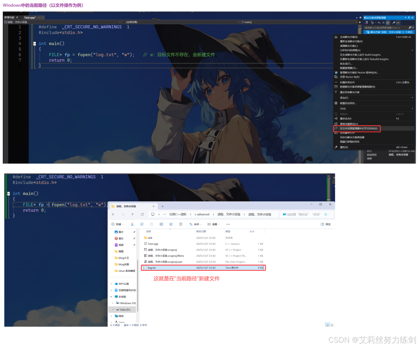
Task: Click the PC icon in address bar
Action: click(153, 214)
